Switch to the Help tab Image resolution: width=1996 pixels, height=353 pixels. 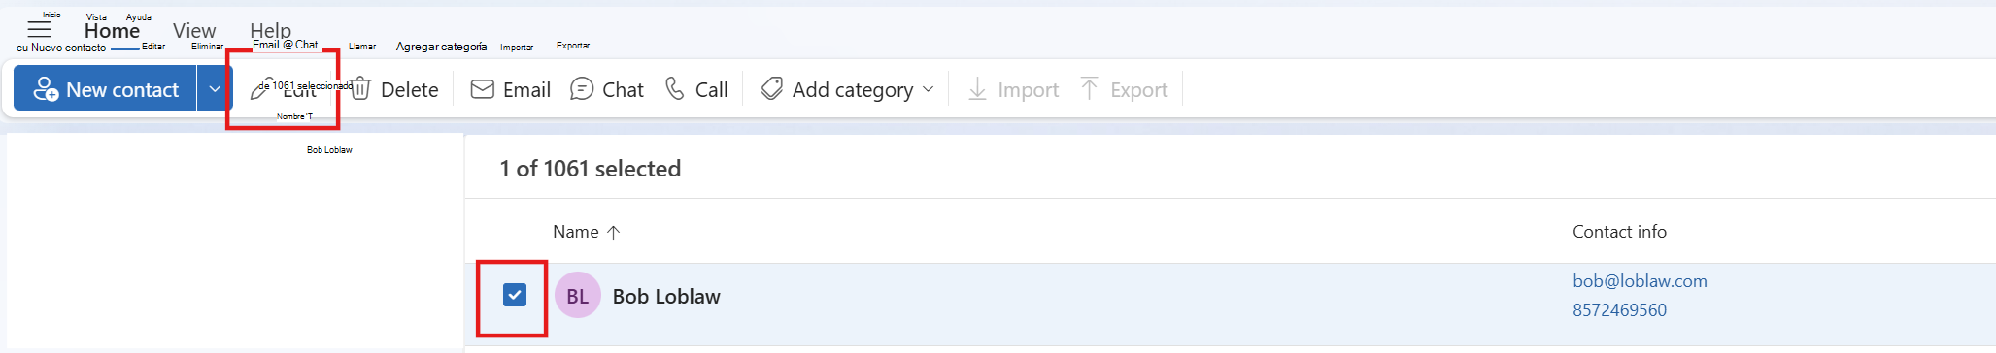click(270, 31)
